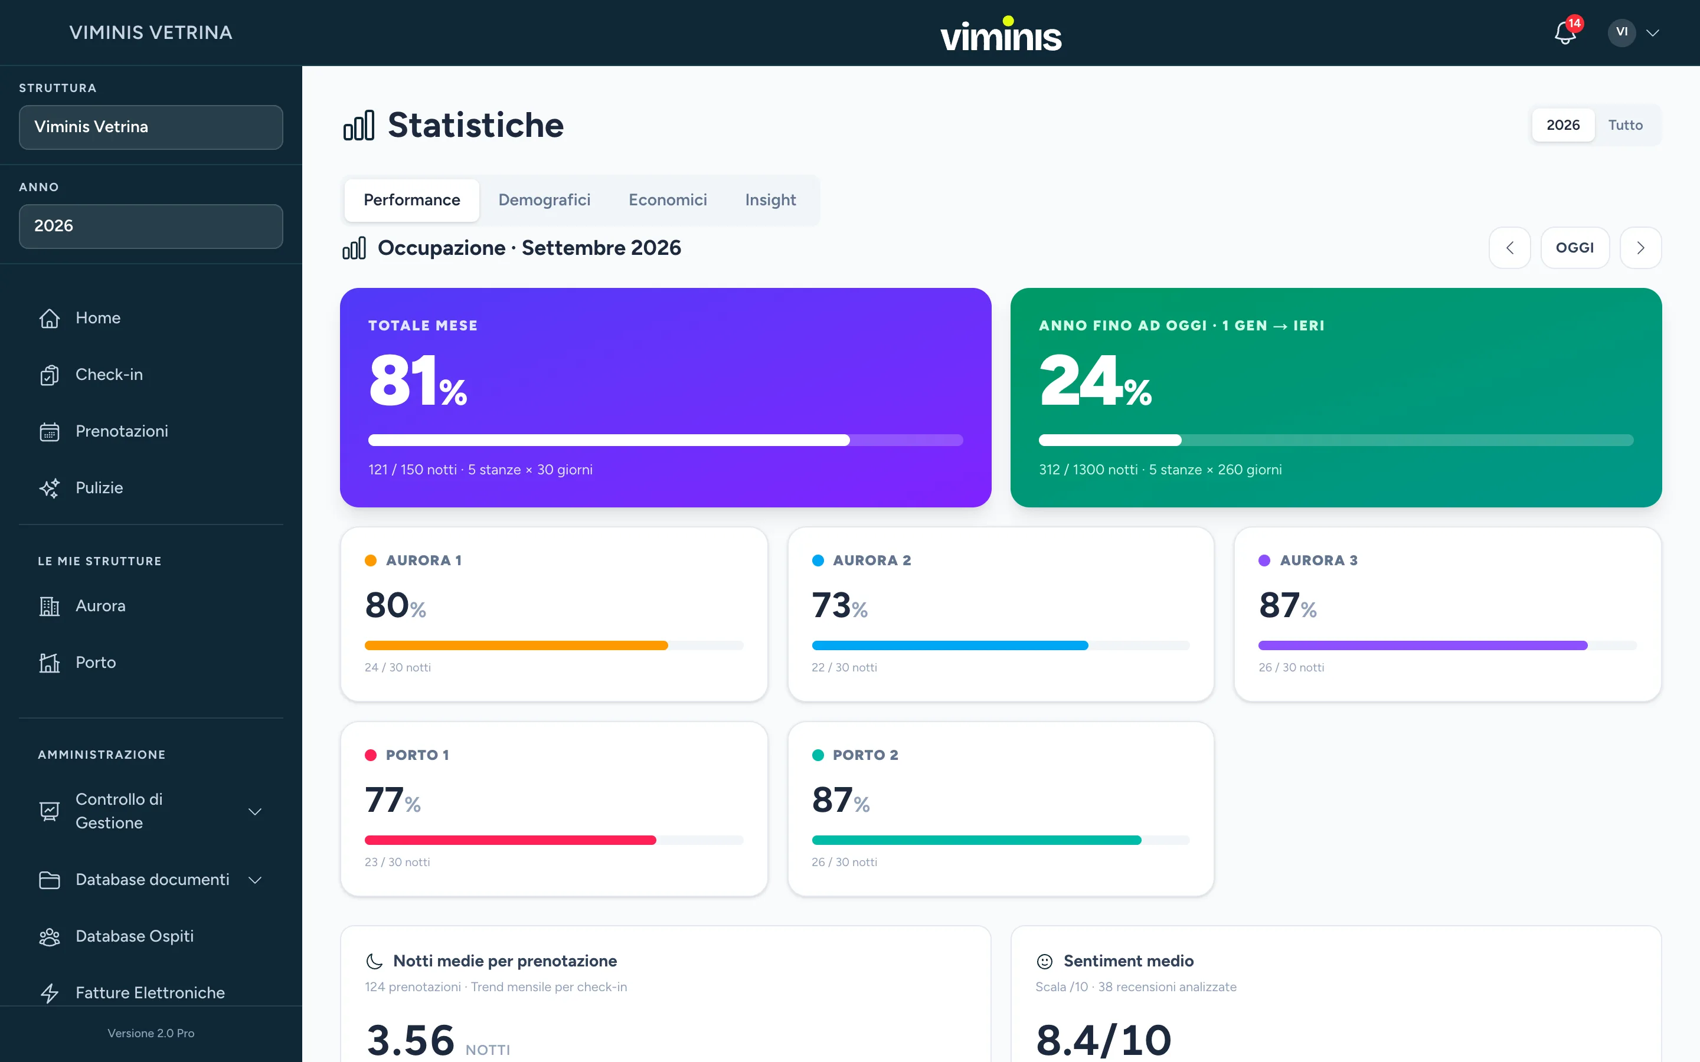Click the smiley icon beside Sentiment medio
The width and height of the screenshot is (1700, 1062).
tap(1045, 961)
